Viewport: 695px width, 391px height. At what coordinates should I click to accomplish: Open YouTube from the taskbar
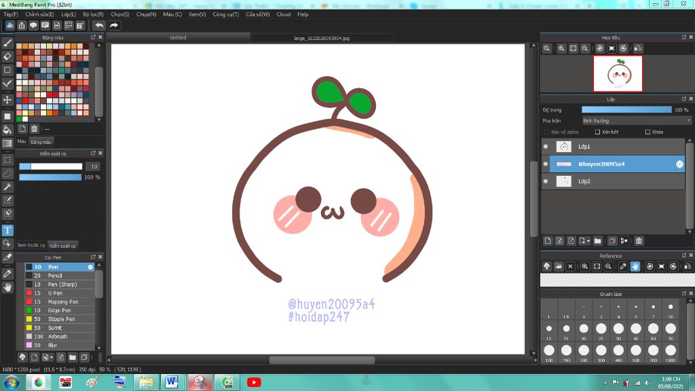(x=254, y=382)
